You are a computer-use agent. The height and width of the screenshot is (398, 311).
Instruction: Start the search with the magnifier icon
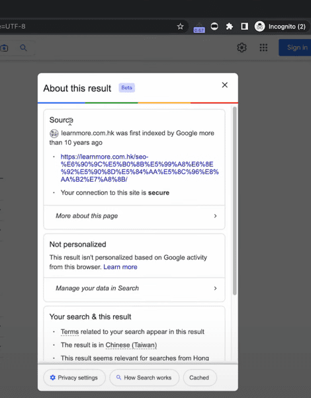23,48
